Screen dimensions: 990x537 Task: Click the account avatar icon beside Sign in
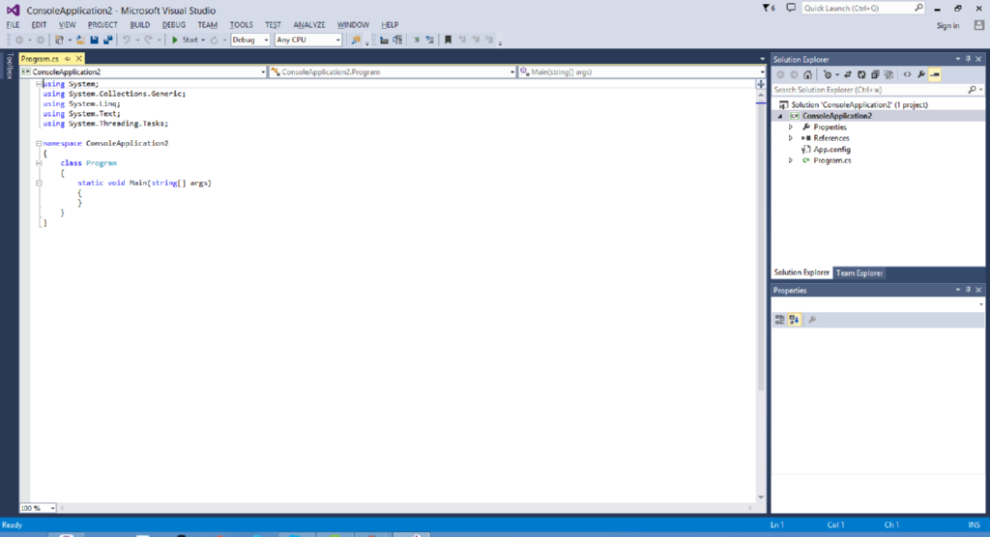978,25
